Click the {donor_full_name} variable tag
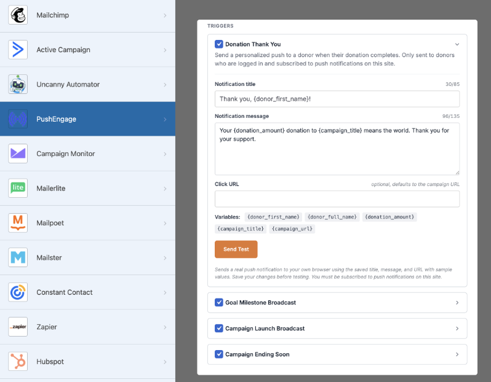The width and height of the screenshot is (491, 382). tap(332, 217)
